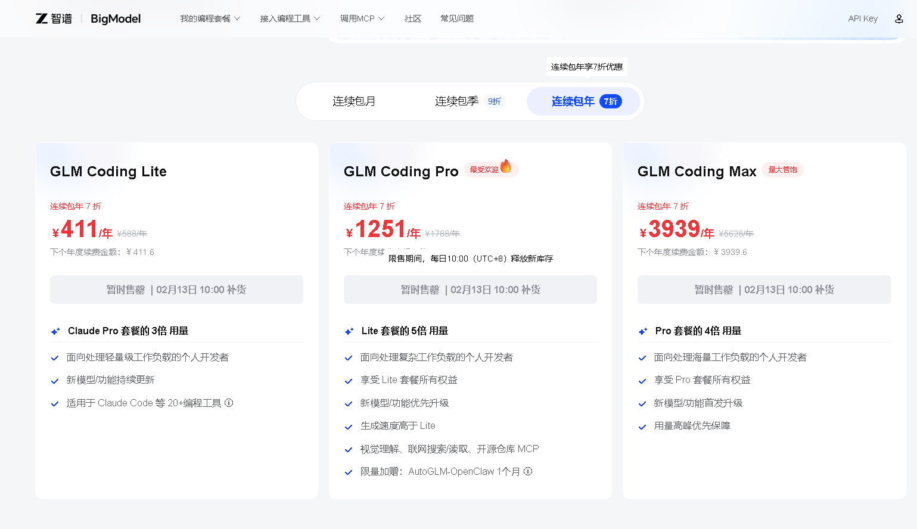The width and height of the screenshot is (917, 529).
Task: Click the 7折 discount badge
Action: [611, 101]
